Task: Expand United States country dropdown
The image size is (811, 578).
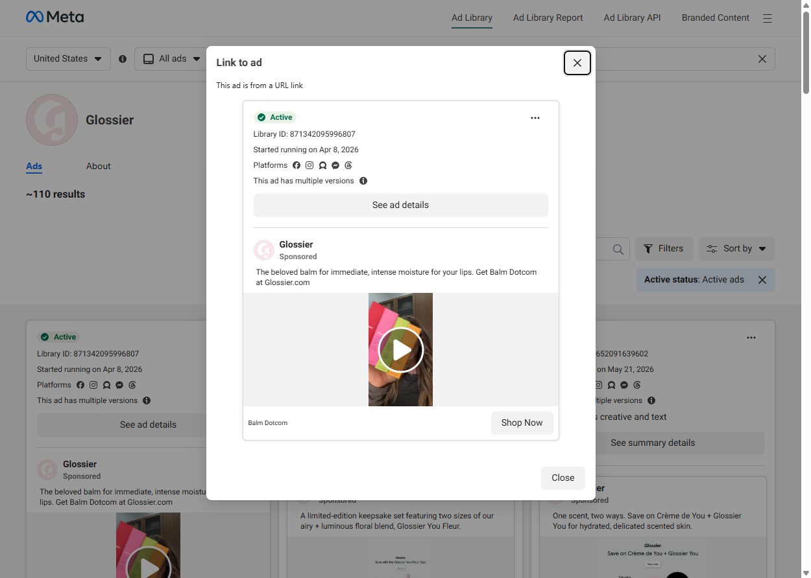Action: [68, 58]
